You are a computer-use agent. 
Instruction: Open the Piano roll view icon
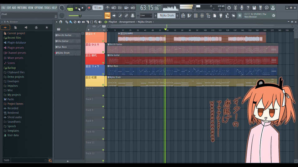pyautogui.click(x=189, y=15)
